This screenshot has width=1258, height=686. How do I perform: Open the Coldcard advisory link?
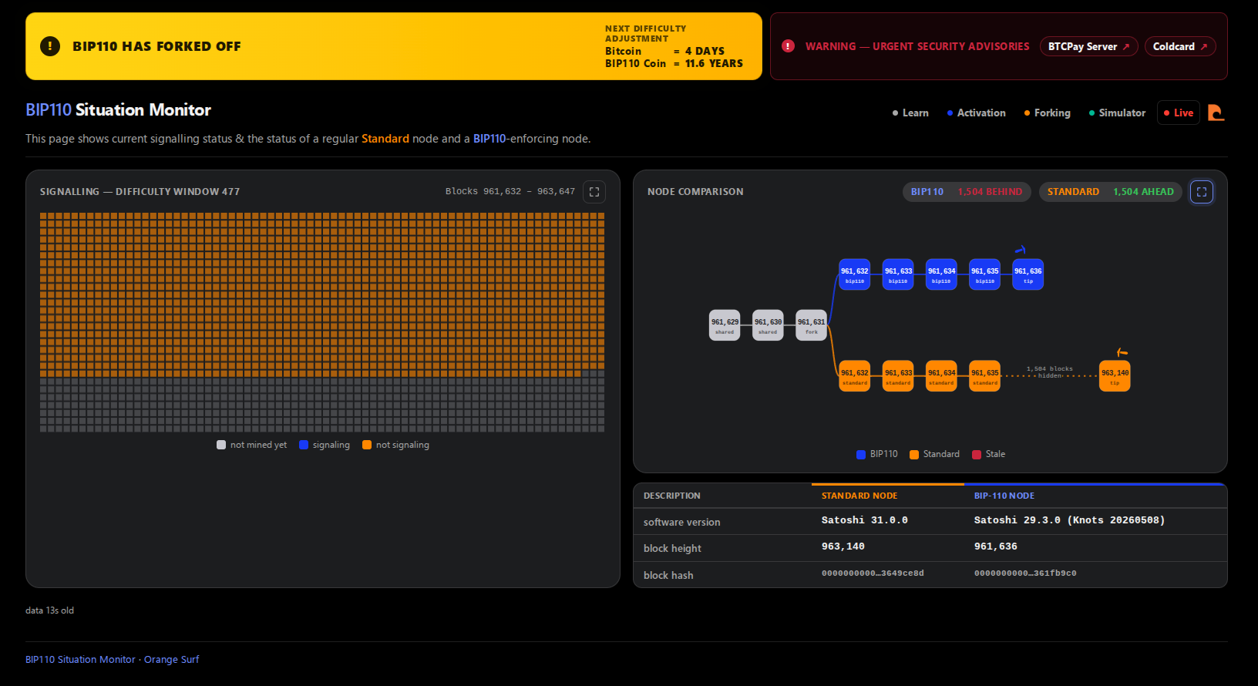tap(1180, 46)
